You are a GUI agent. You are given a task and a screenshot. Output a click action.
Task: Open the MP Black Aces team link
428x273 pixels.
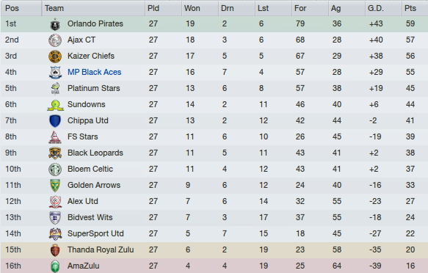click(95, 72)
